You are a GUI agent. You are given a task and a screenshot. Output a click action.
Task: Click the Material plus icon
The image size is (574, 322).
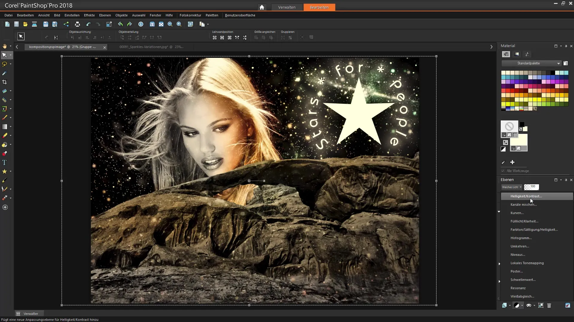click(512, 162)
